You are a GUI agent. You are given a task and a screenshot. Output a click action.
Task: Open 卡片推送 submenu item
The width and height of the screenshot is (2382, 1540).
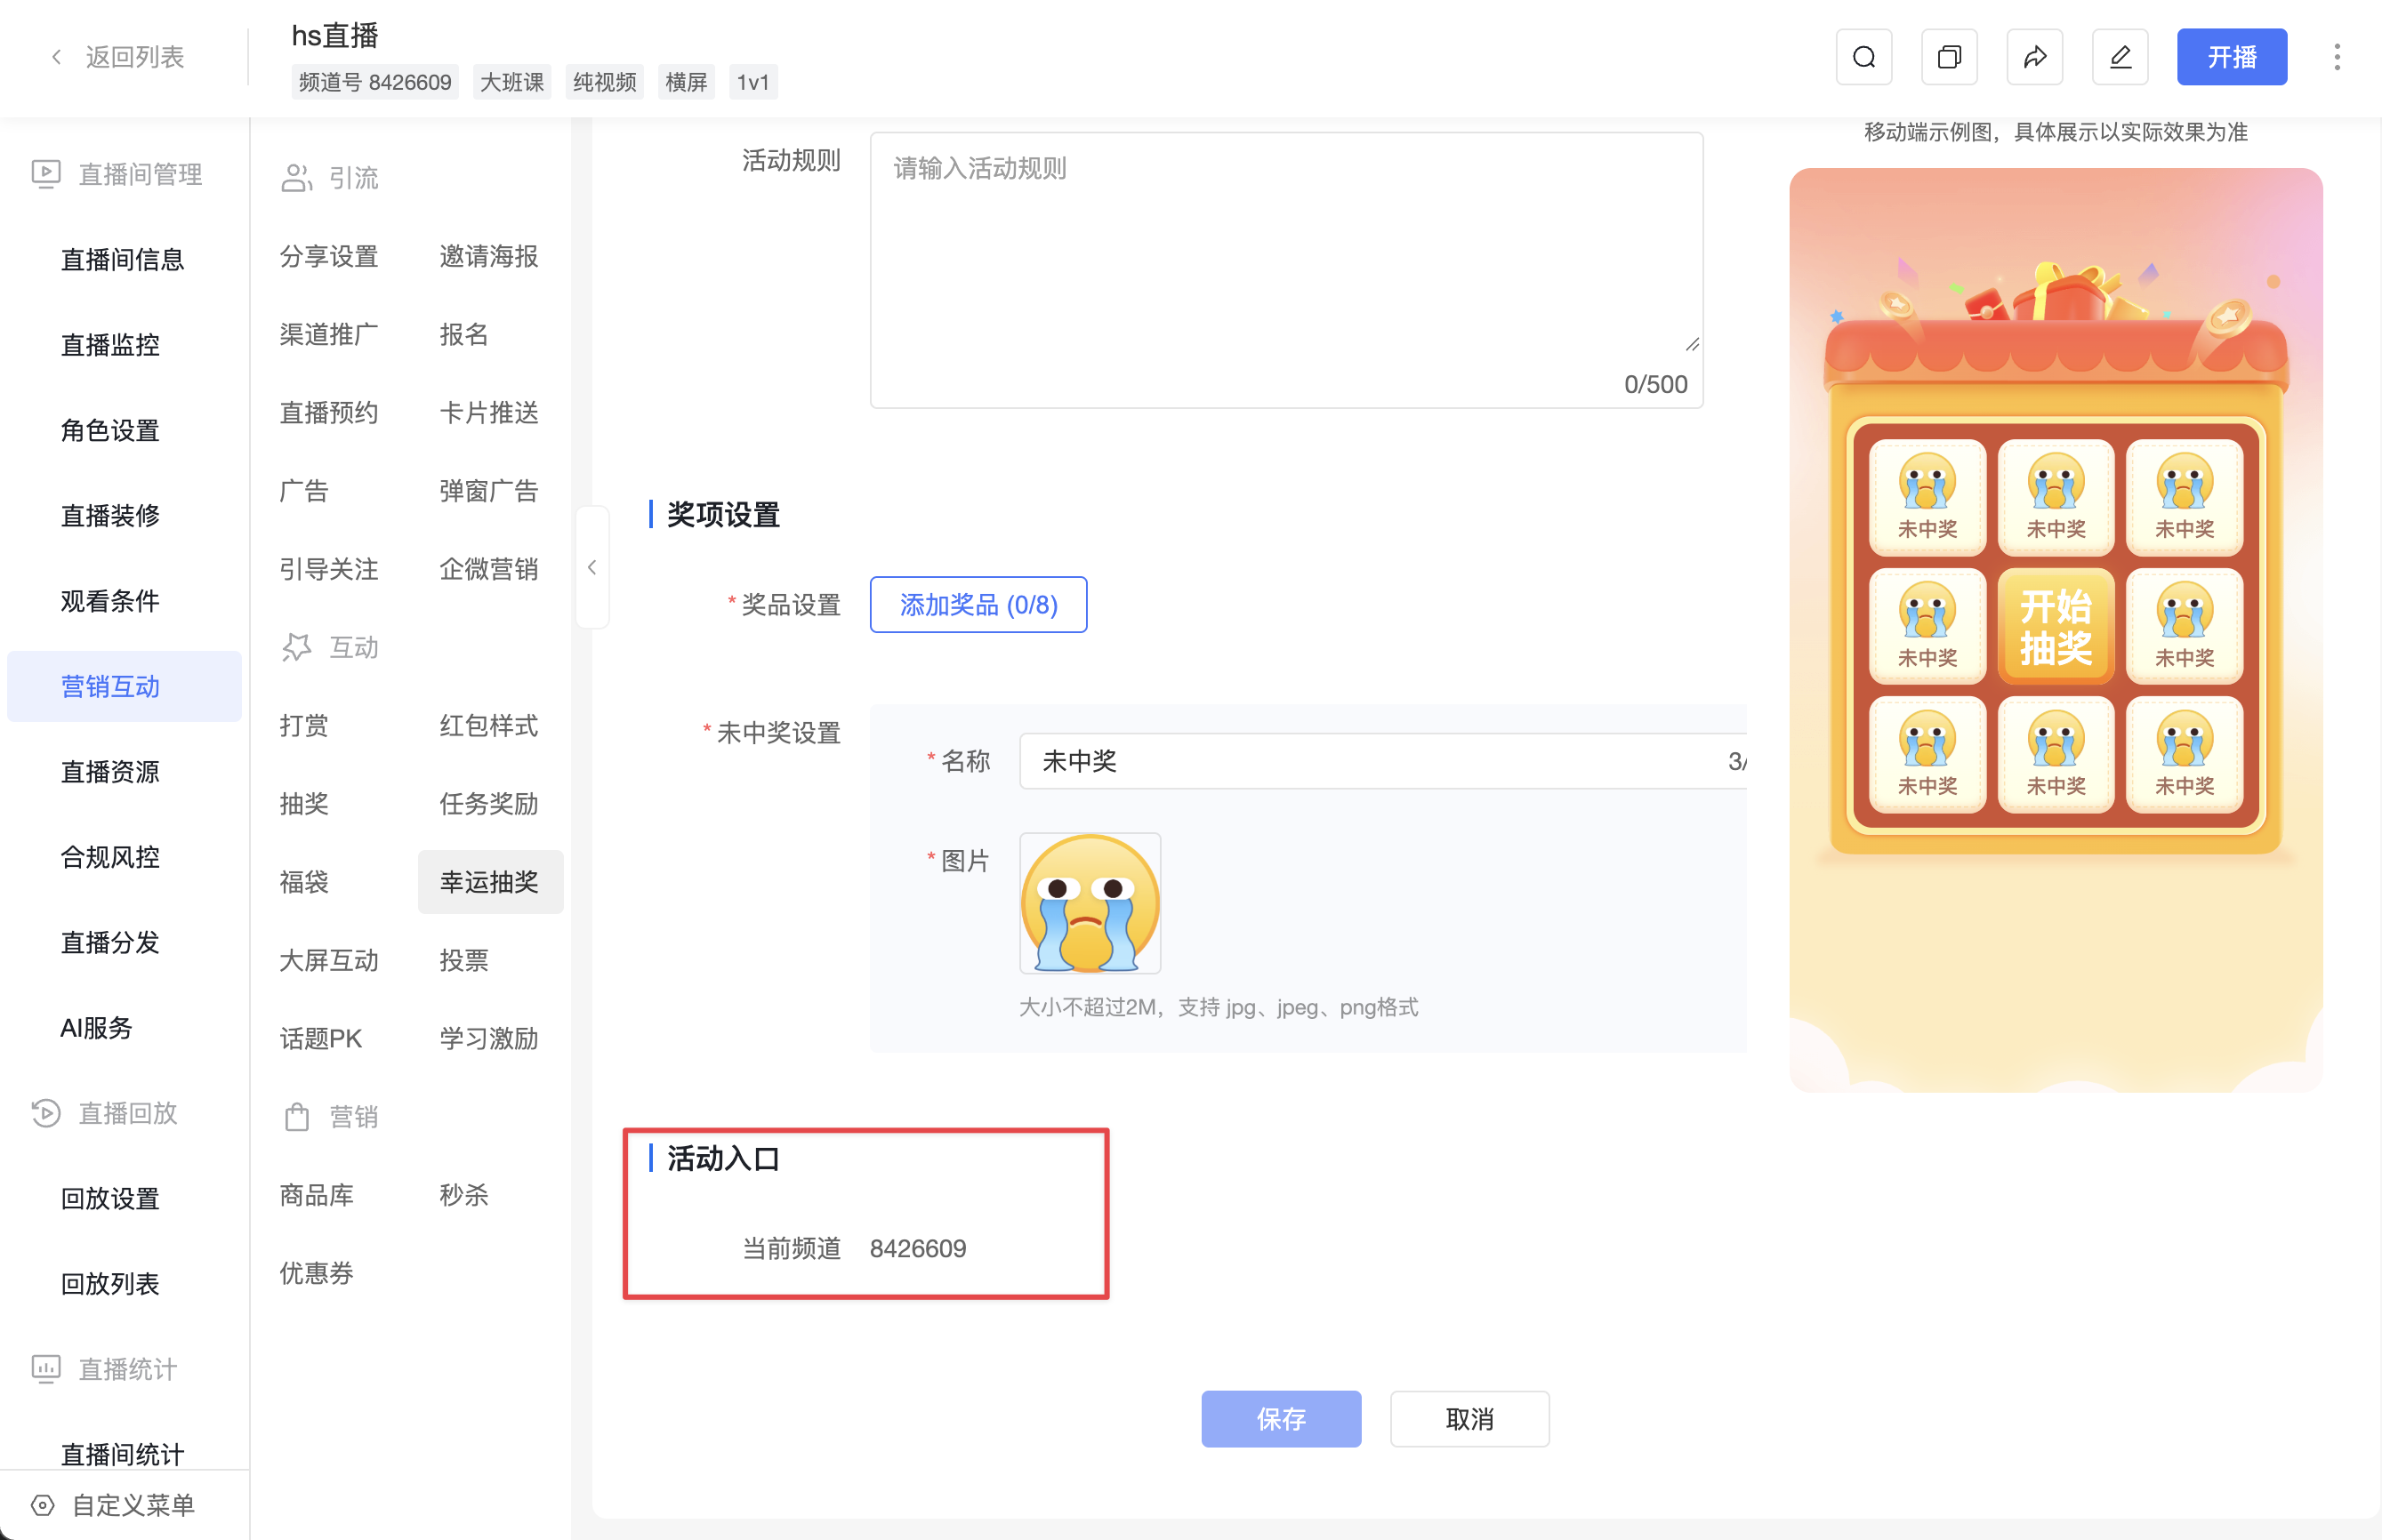(489, 413)
